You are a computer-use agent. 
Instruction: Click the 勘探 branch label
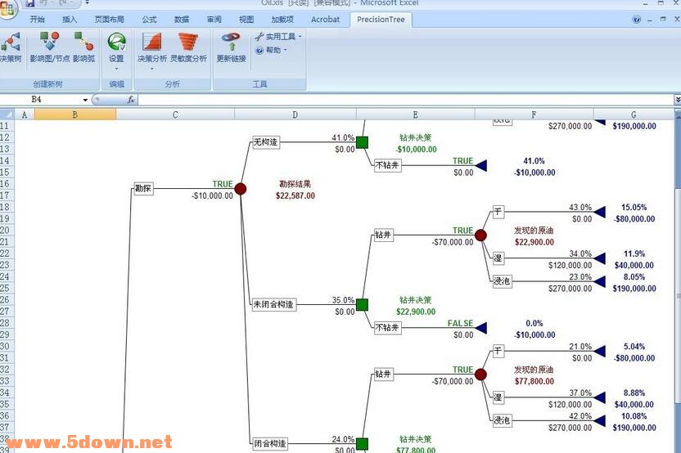click(143, 189)
